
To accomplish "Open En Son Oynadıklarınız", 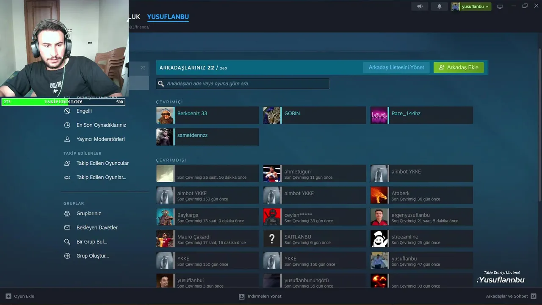I will coord(101,125).
